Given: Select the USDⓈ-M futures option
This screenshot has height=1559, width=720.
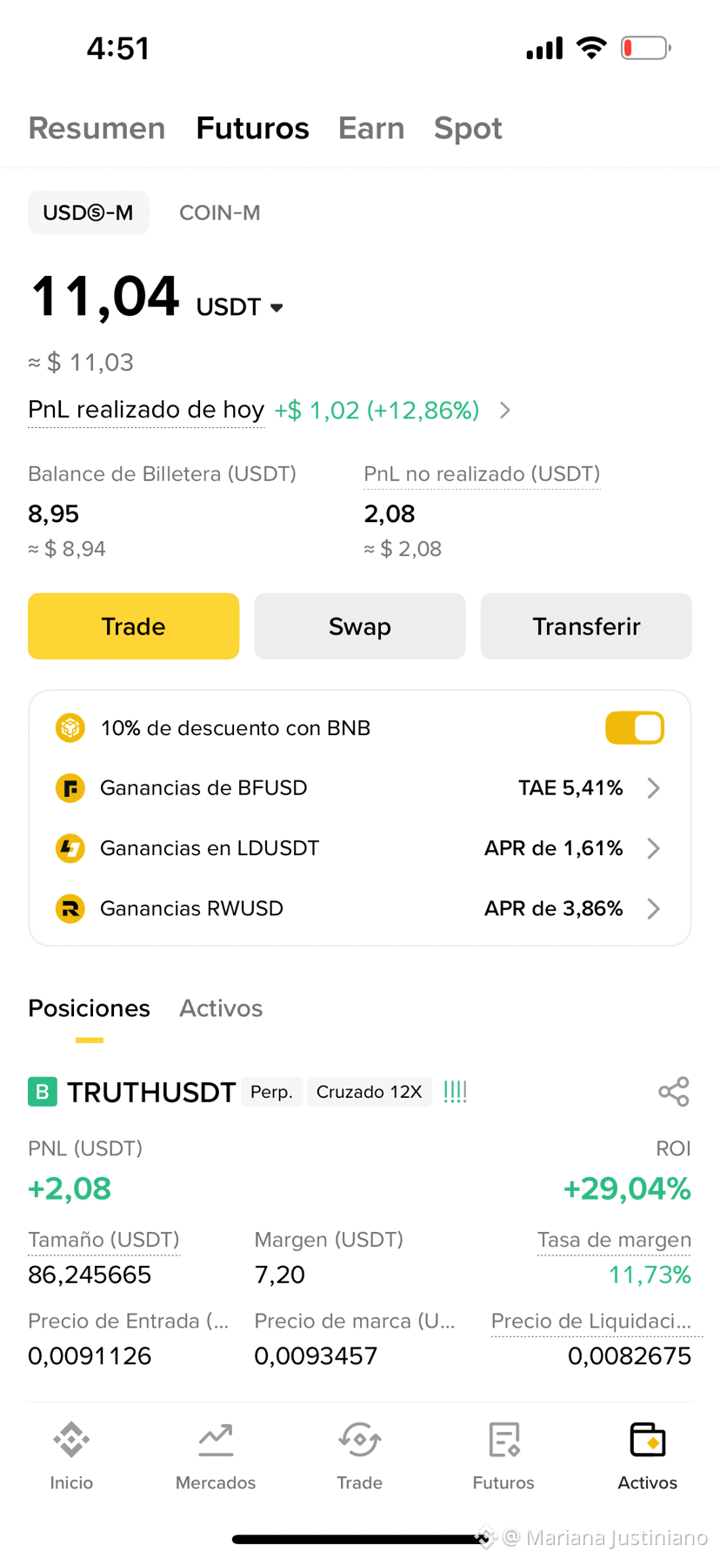Looking at the screenshot, I should tap(89, 213).
